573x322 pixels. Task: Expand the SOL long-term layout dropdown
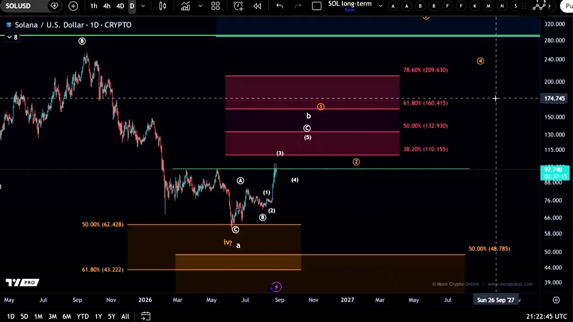click(380, 6)
